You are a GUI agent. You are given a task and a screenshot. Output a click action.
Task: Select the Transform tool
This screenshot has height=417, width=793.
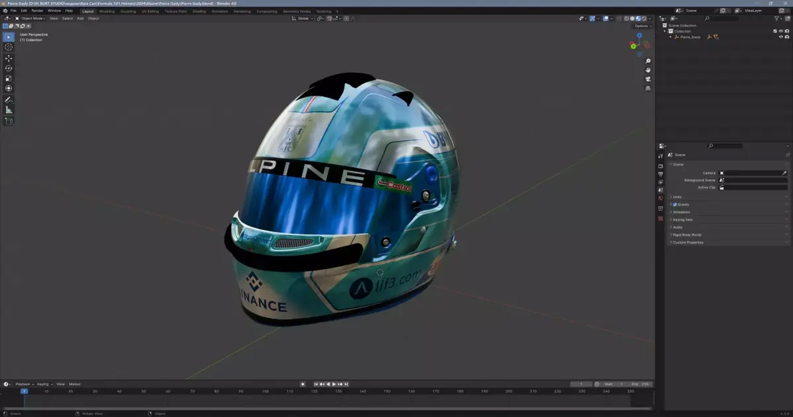click(9, 88)
